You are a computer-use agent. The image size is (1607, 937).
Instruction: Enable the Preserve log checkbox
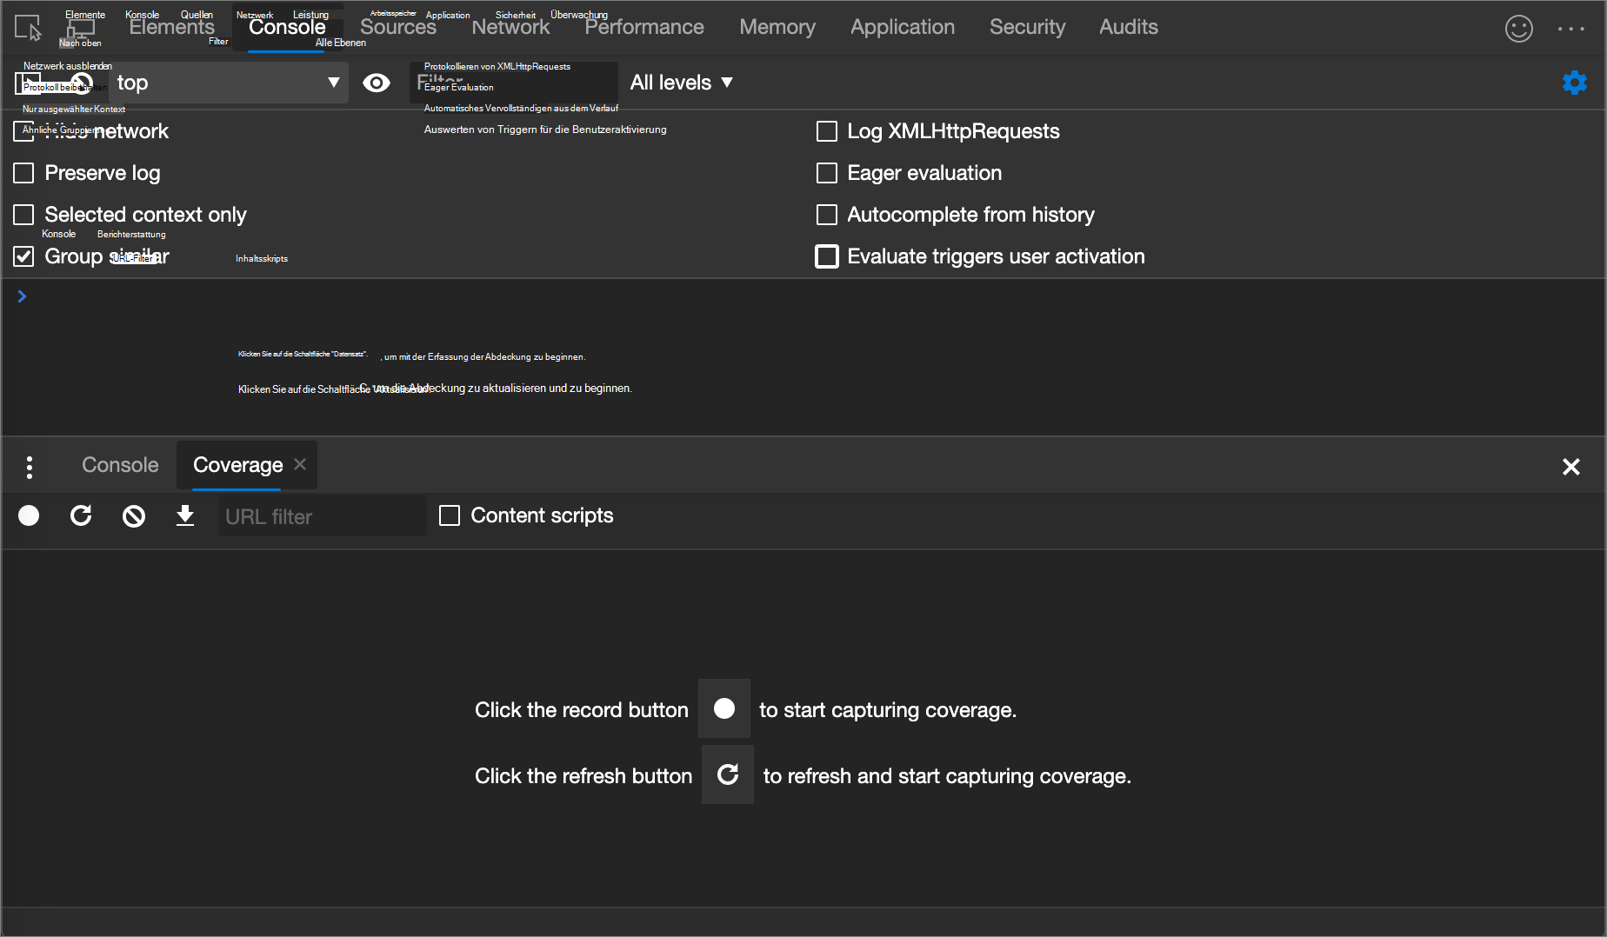click(24, 173)
